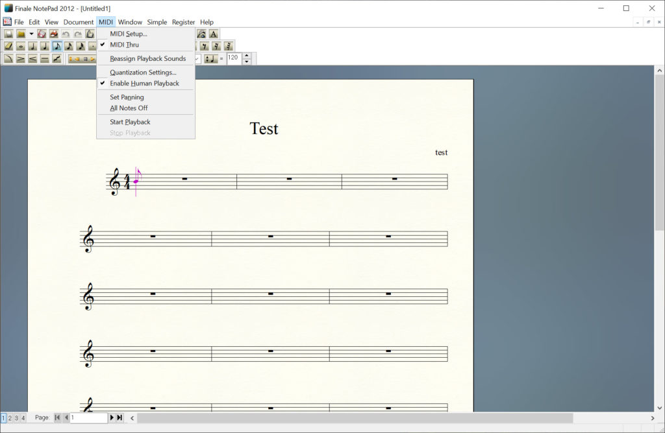Select the Eraser tool

[8, 46]
